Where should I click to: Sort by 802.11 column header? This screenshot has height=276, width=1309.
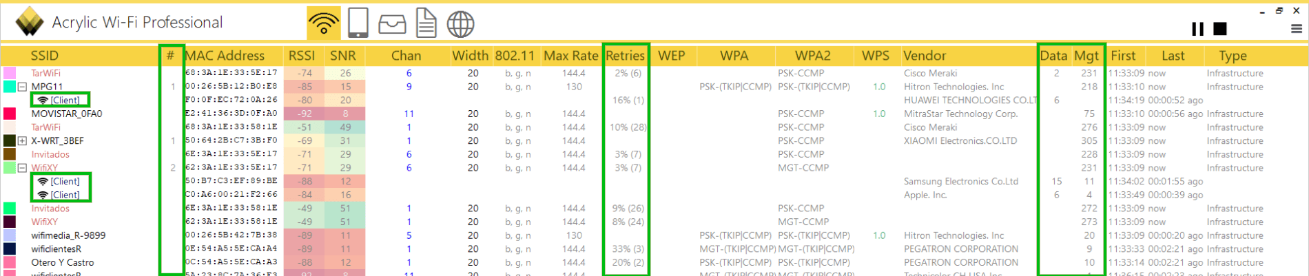(x=515, y=56)
